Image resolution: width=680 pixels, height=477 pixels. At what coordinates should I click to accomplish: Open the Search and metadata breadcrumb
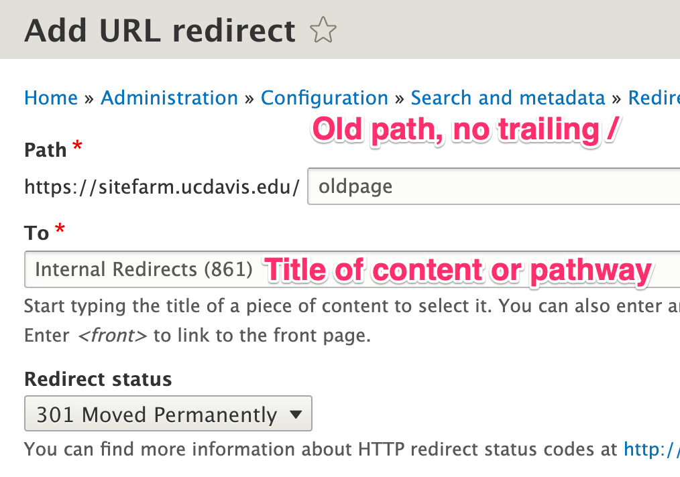tap(508, 98)
